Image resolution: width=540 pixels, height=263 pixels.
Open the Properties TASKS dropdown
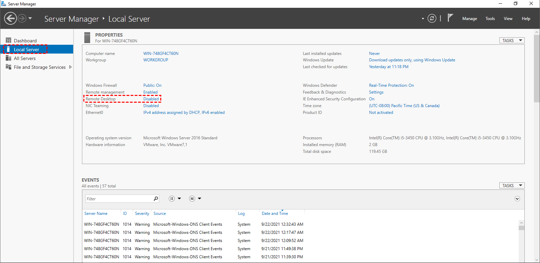[x=512, y=40]
